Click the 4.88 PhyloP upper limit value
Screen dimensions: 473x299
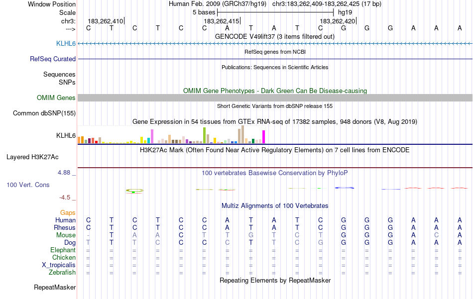(x=64, y=173)
